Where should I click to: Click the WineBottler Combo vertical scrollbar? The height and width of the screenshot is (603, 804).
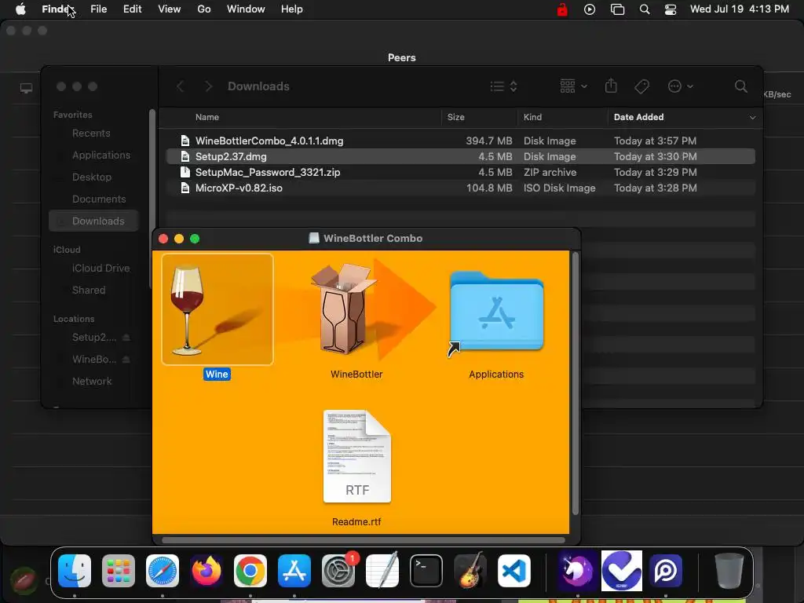576,383
